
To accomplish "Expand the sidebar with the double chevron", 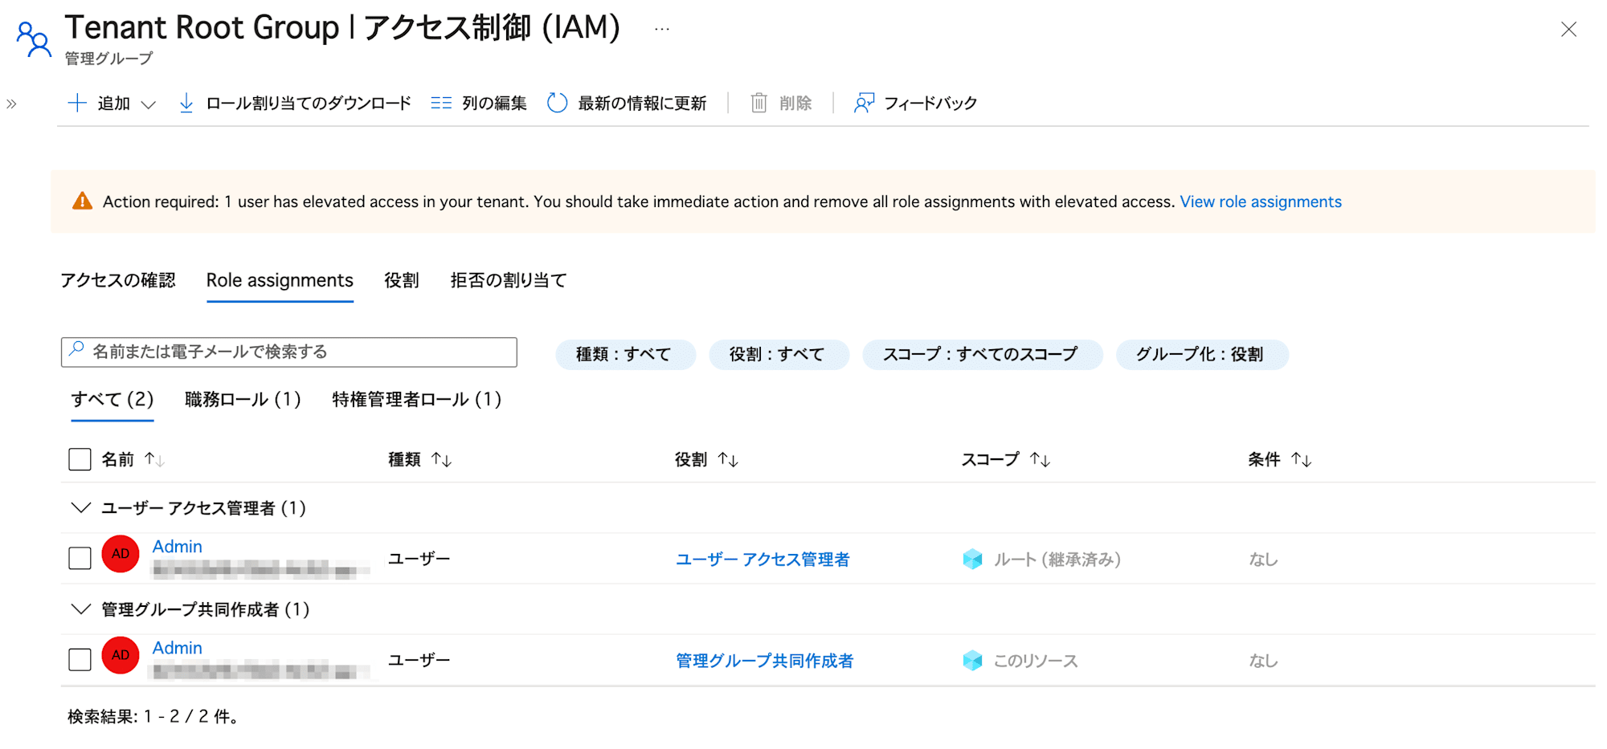I will coord(11,104).
